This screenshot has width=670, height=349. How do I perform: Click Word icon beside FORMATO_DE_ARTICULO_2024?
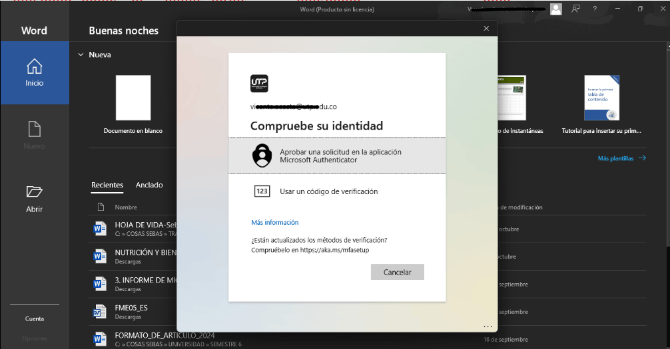point(100,339)
